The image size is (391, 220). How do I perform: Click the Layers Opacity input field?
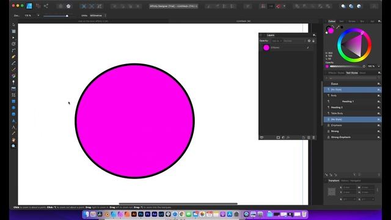click(x=276, y=41)
